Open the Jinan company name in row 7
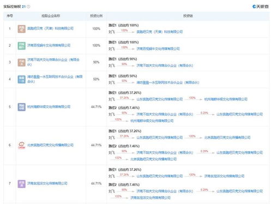 (x=47, y=183)
